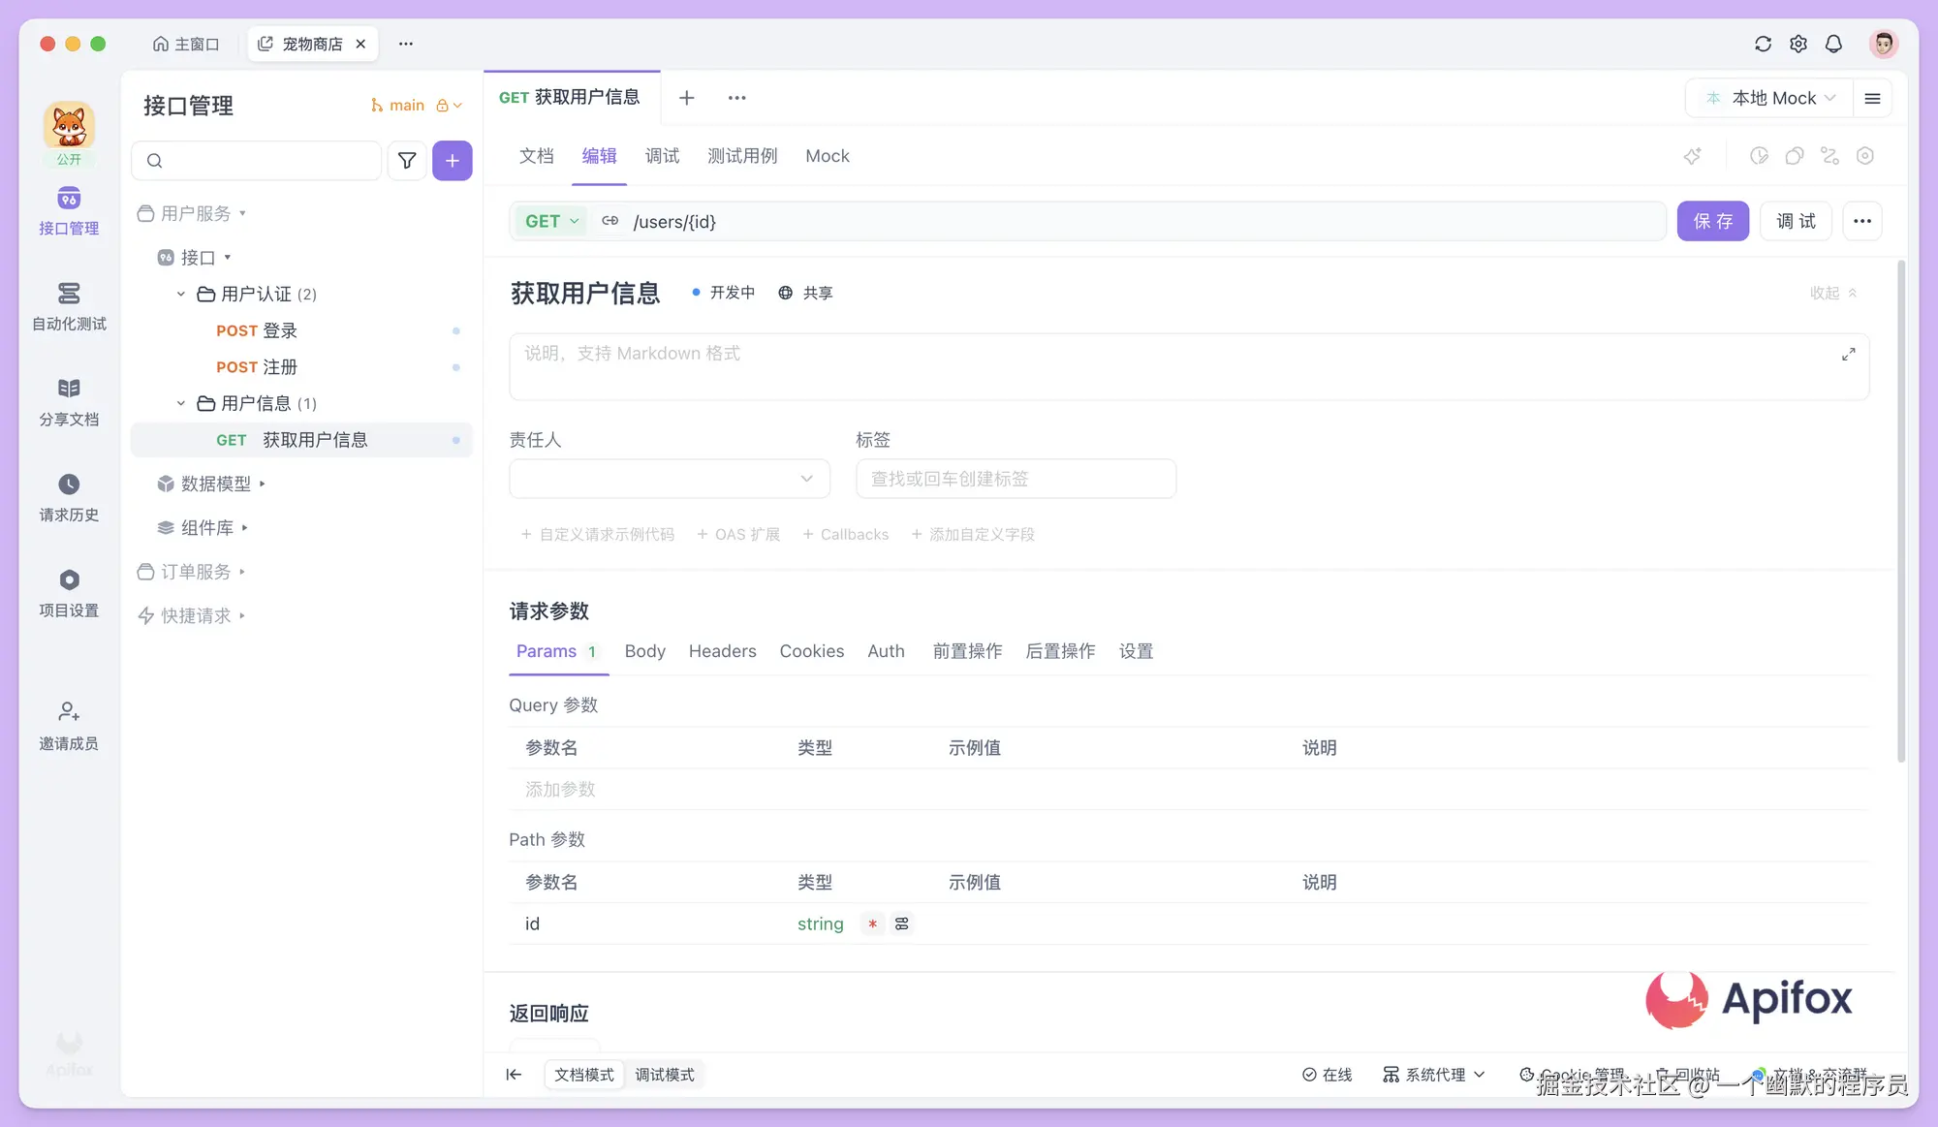This screenshot has height=1127, width=1938.
Task: Open the 自动化测试 panel in left sidebar
Action: point(68,305)
